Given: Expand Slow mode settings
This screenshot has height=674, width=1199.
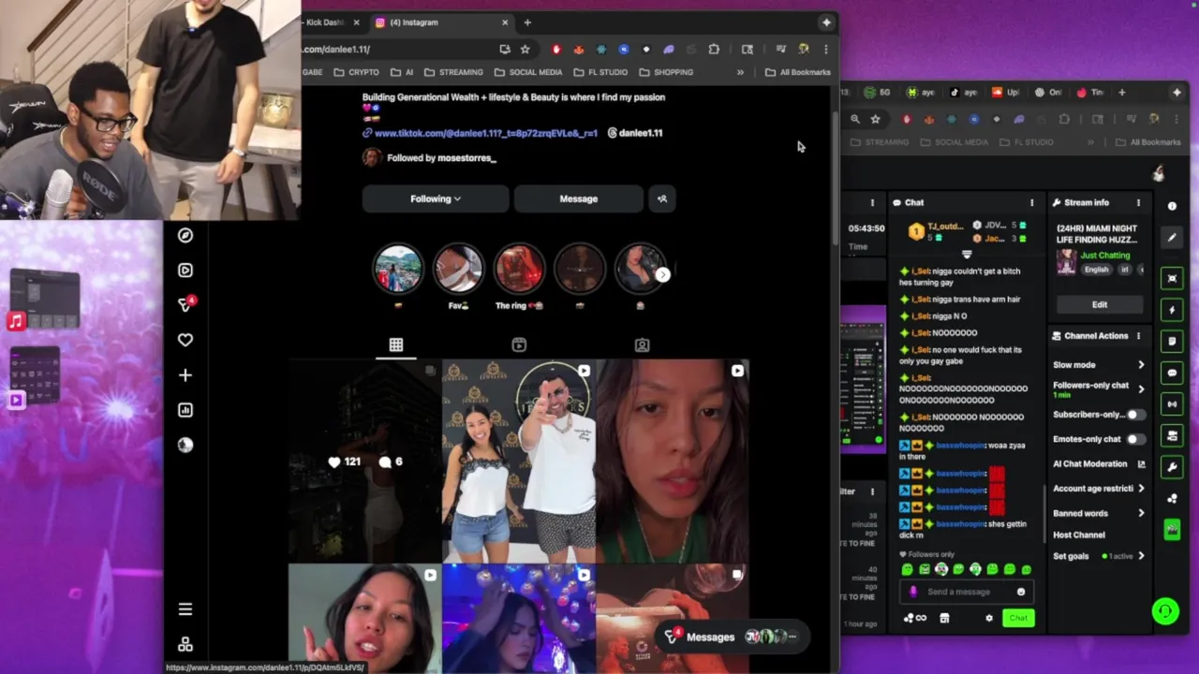Looking at the screenshot, I should pos(1141,365).
